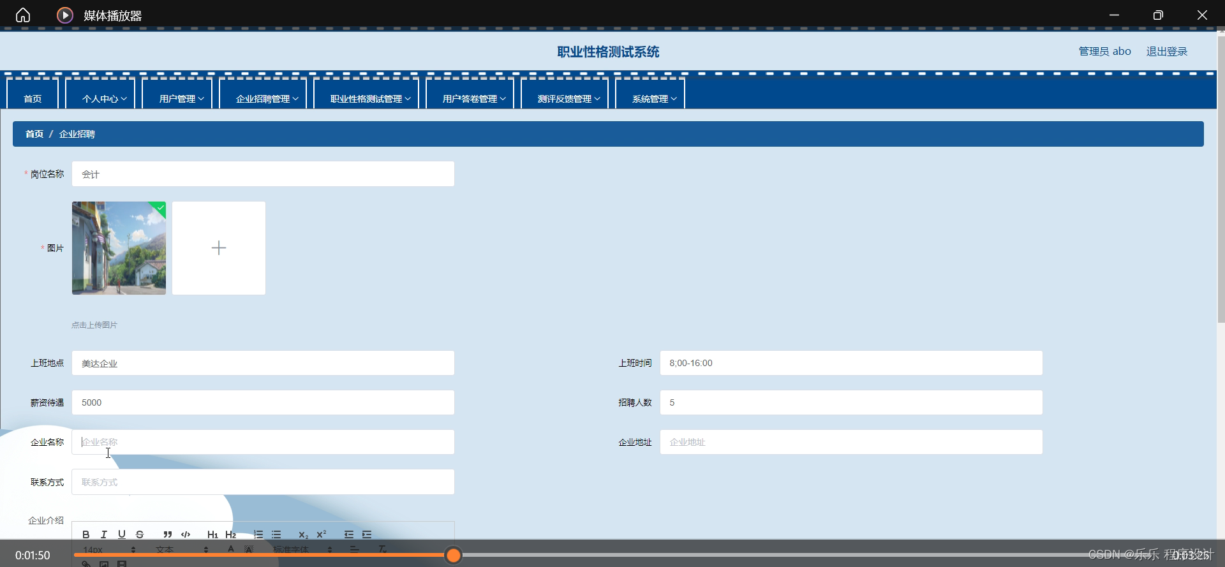Select the uploaded landscape image thumbnail

119,248
